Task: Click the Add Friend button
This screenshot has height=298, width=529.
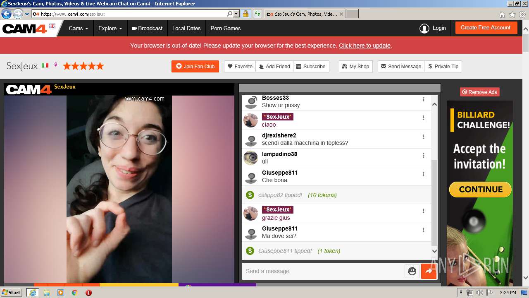Action: (x=274, y=66)
